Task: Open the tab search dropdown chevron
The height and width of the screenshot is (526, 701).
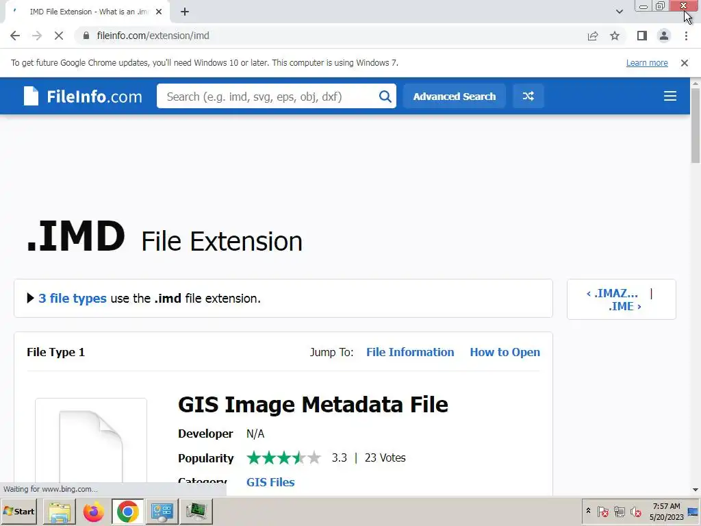Action: click(619, 12)
